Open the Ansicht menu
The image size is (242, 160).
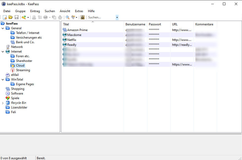pyautogui.click(x=65, y=11)
